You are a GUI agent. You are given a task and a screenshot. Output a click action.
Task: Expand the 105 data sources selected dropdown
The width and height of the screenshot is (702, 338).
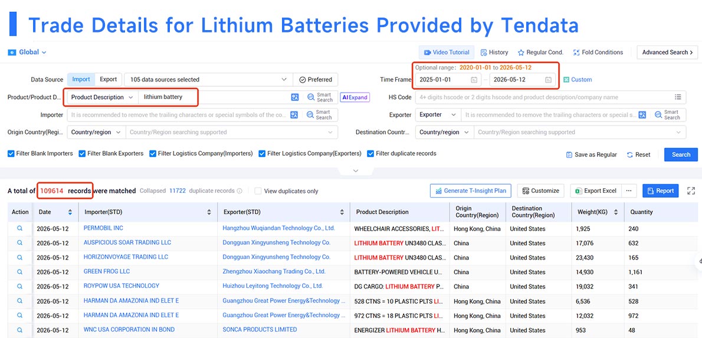[x=209, y=80]
